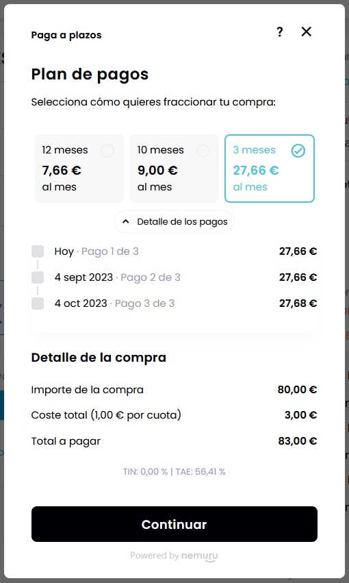Choose the 9,00 € al mes plan card

pos(174,169)
